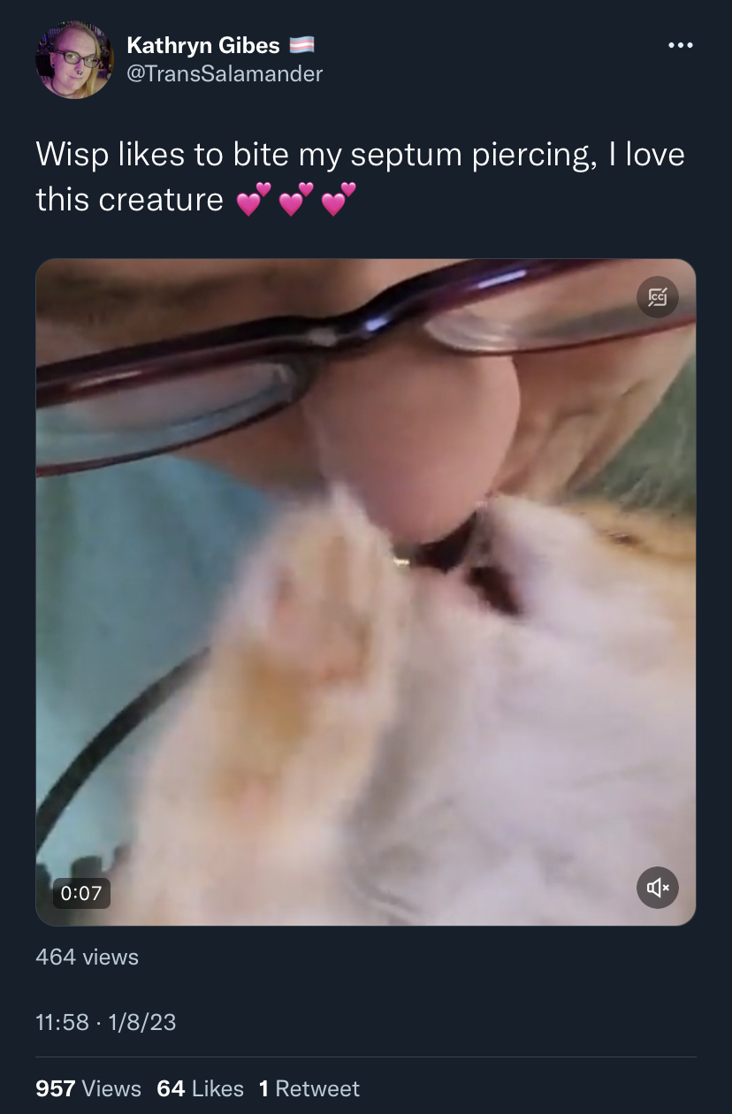Toggle closed captions on the video
732x1114 pixels.
coord(658,297)
